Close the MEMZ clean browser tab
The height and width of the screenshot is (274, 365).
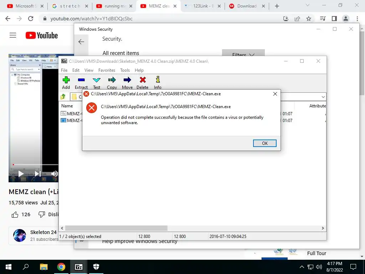[x=175, y=6]
